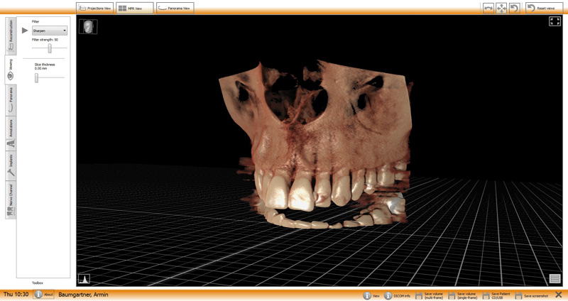
Task: Open the Annotations side tab
Action: click(x=11, y=133)
